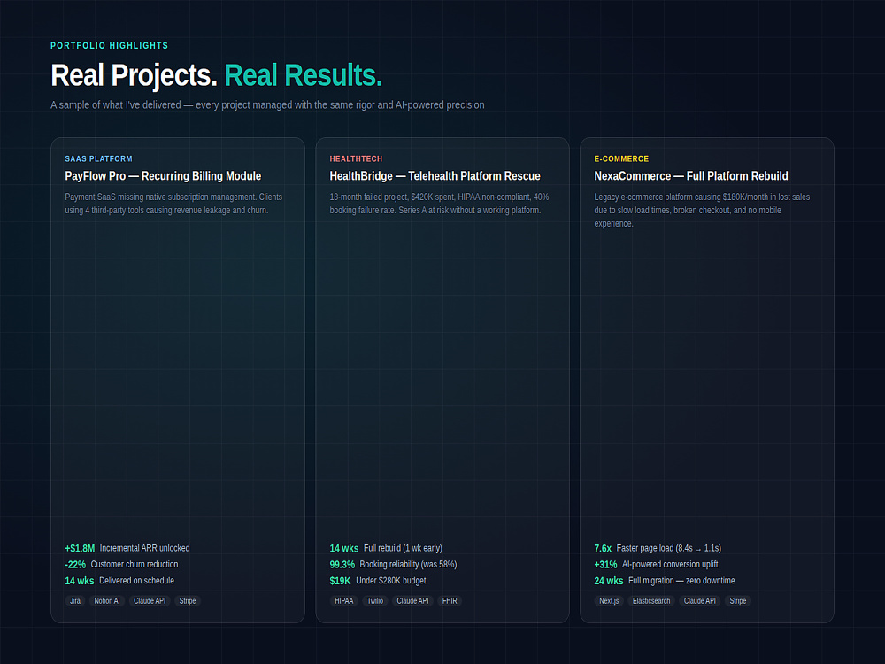
Task: Click the $19K metric value
Action: [x=341, y=581]
